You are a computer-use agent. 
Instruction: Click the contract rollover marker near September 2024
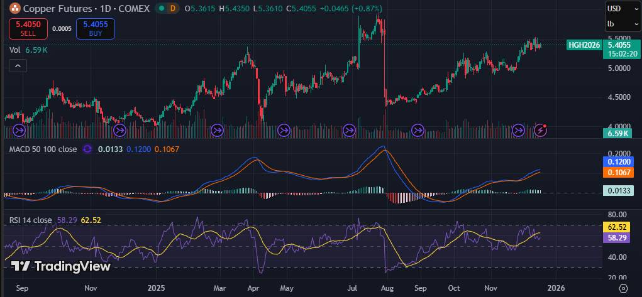coord(18,130)
